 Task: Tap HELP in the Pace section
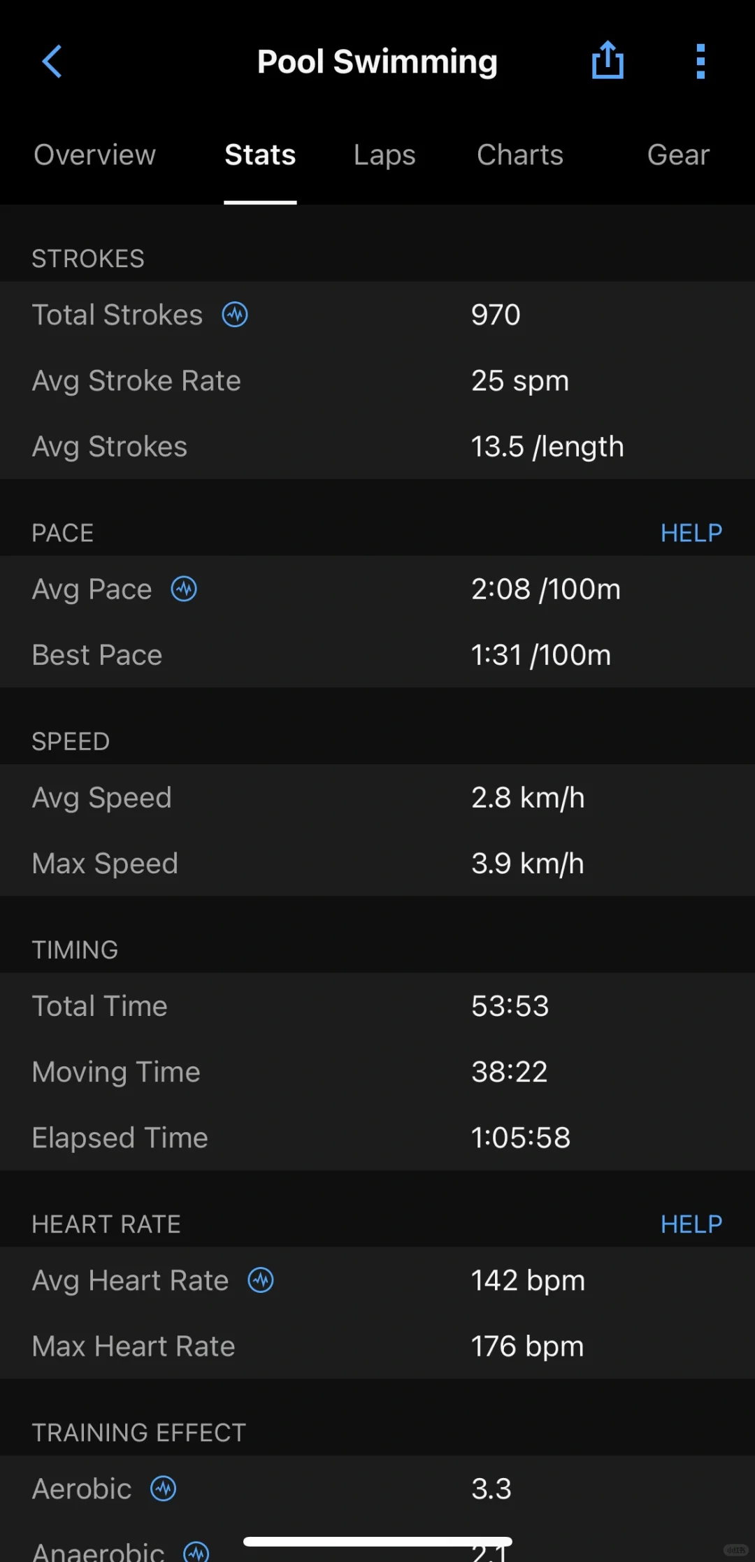pos(691,533)
